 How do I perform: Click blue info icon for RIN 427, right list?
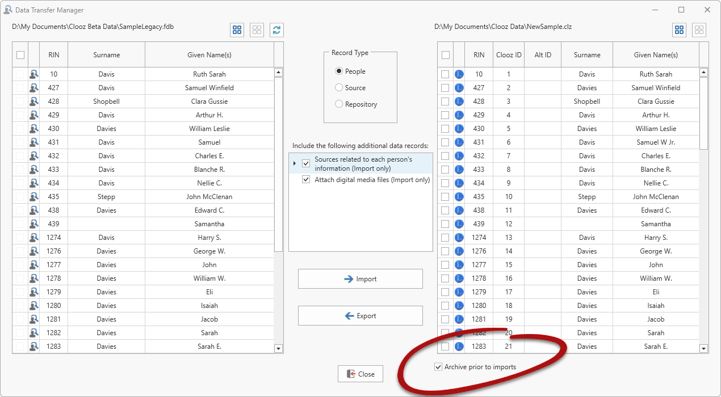(x=459, y=88)
